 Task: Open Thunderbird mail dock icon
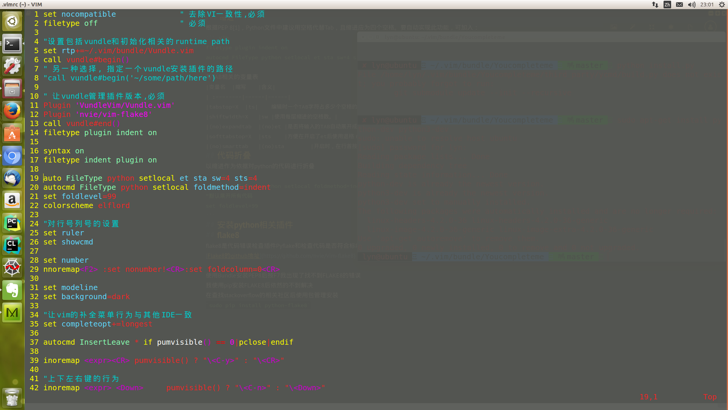(12, 178)
